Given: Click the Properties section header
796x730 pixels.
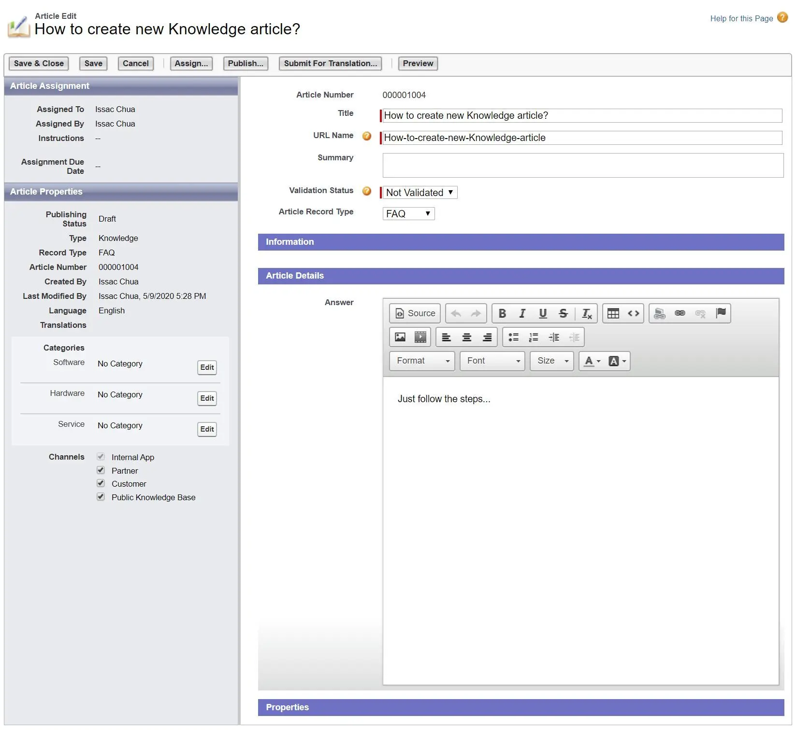Looking at the screenshot, I should tap(521, 708).
